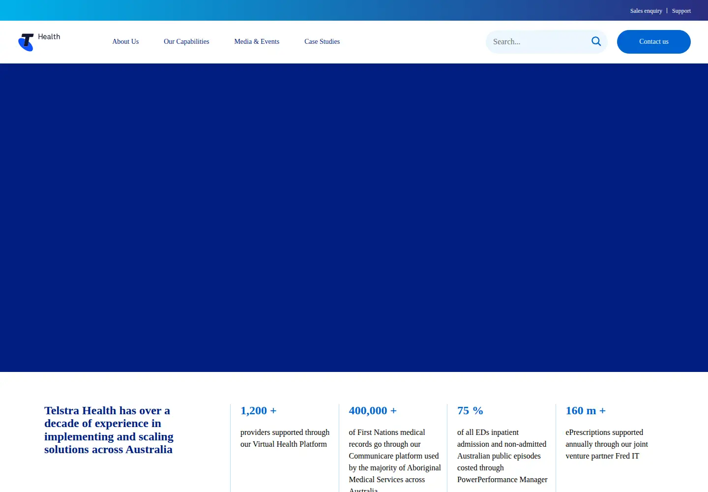Open the About Us menu

pos(125,42)
